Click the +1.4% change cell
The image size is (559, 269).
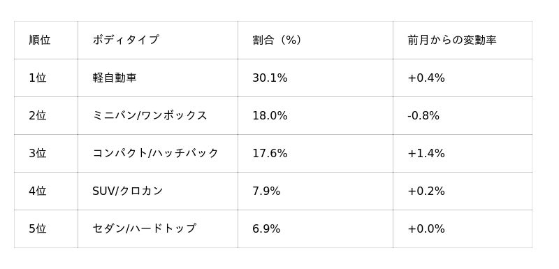coord(463,153)
